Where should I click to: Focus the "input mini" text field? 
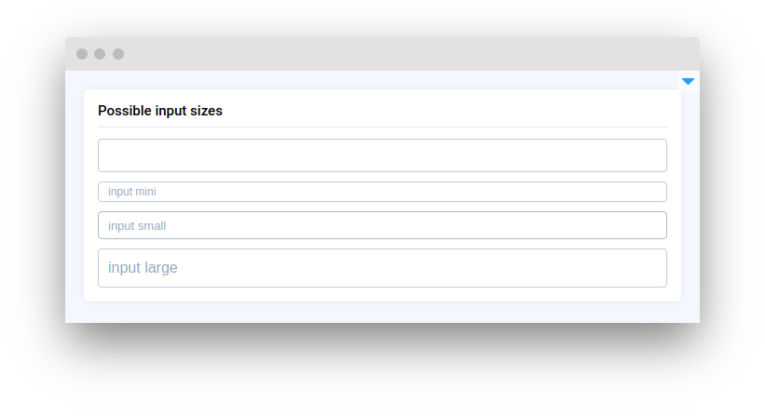pos(382,192)
